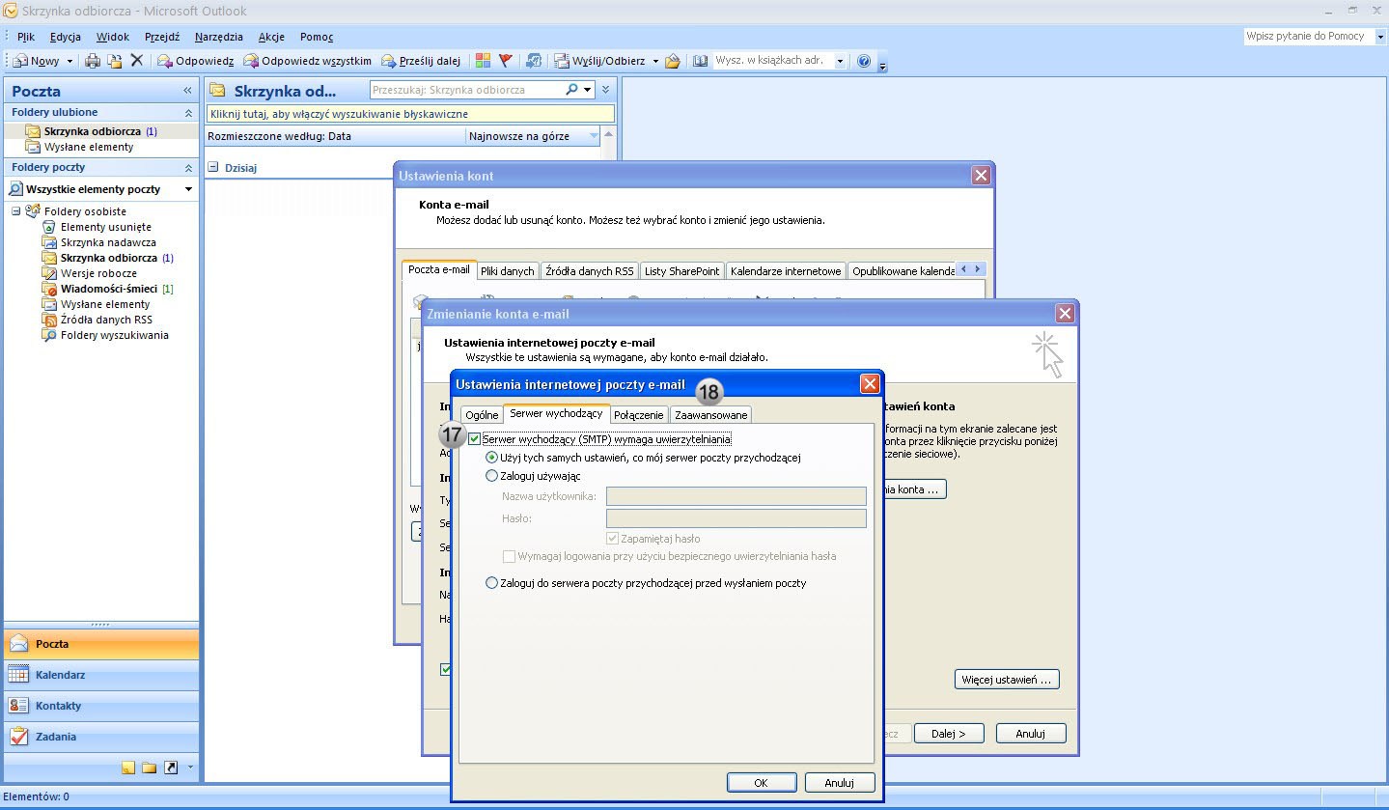1389x810 pixels.
Task: Click the Najnowsze na górze sort header
Action: tap(533, 136)
